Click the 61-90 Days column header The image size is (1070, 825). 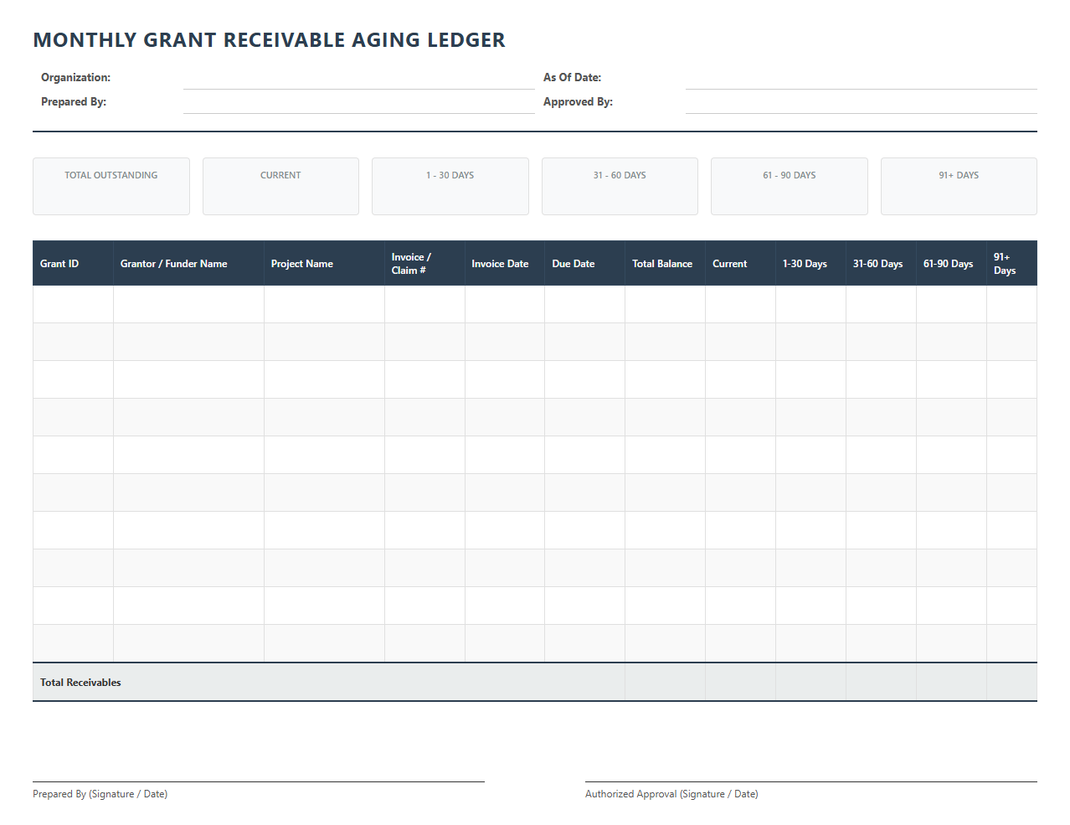[952, 263]
